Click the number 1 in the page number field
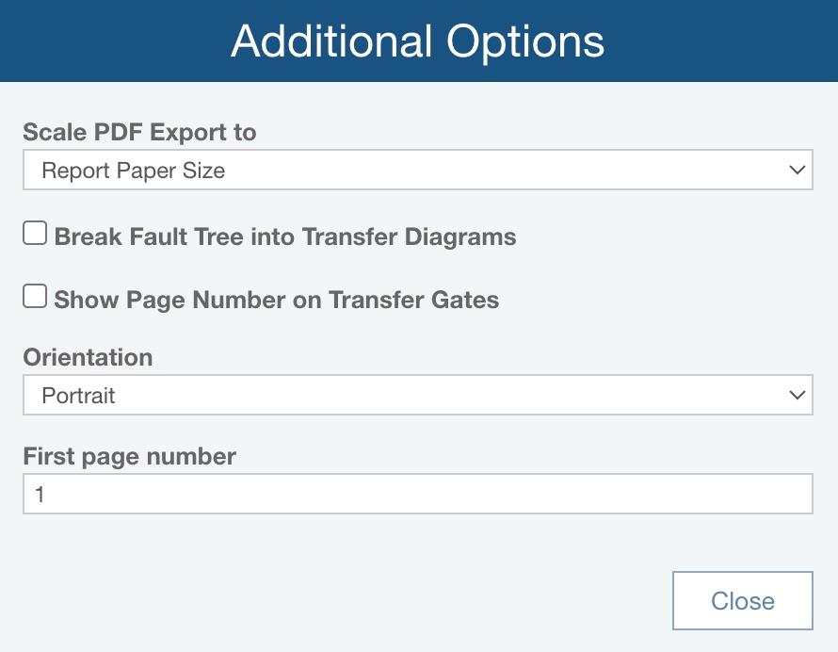838x652 pixels. (x=40, y=494)
